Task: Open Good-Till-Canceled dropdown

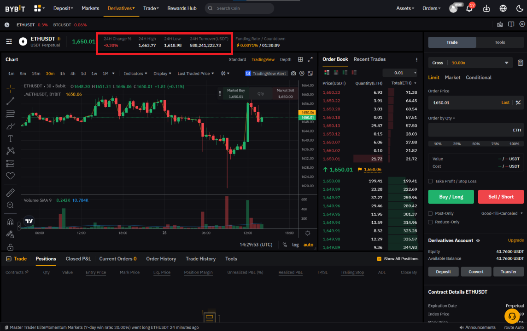Action: 502,213
